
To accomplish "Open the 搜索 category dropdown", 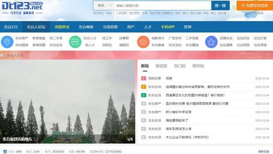I will [104, 6].
